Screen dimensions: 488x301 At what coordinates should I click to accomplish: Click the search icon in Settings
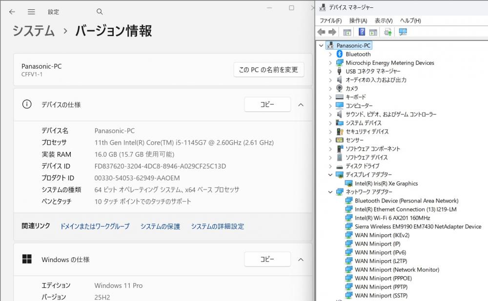pyautogui.click(x=100, y=12)
